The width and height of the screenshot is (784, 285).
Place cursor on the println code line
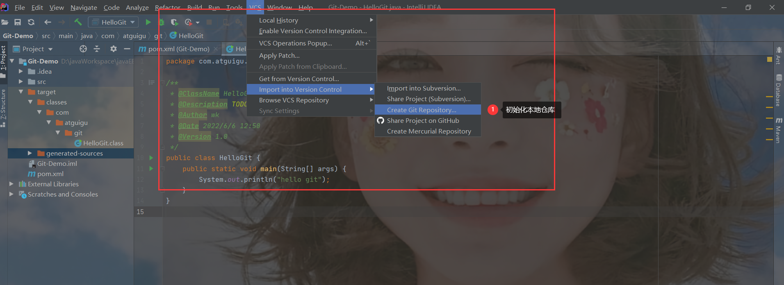pos(264,179)
